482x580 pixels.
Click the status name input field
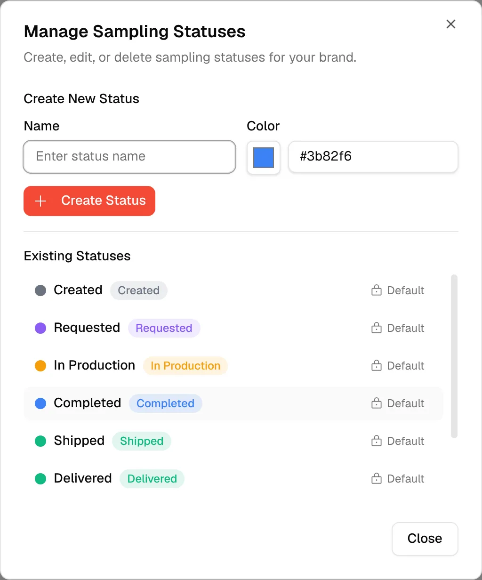[x=129, y=157]
